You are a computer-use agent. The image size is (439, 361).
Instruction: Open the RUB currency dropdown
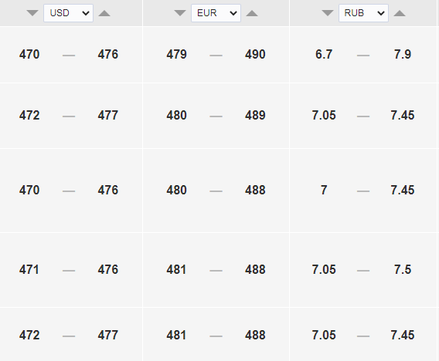point(363,13)
